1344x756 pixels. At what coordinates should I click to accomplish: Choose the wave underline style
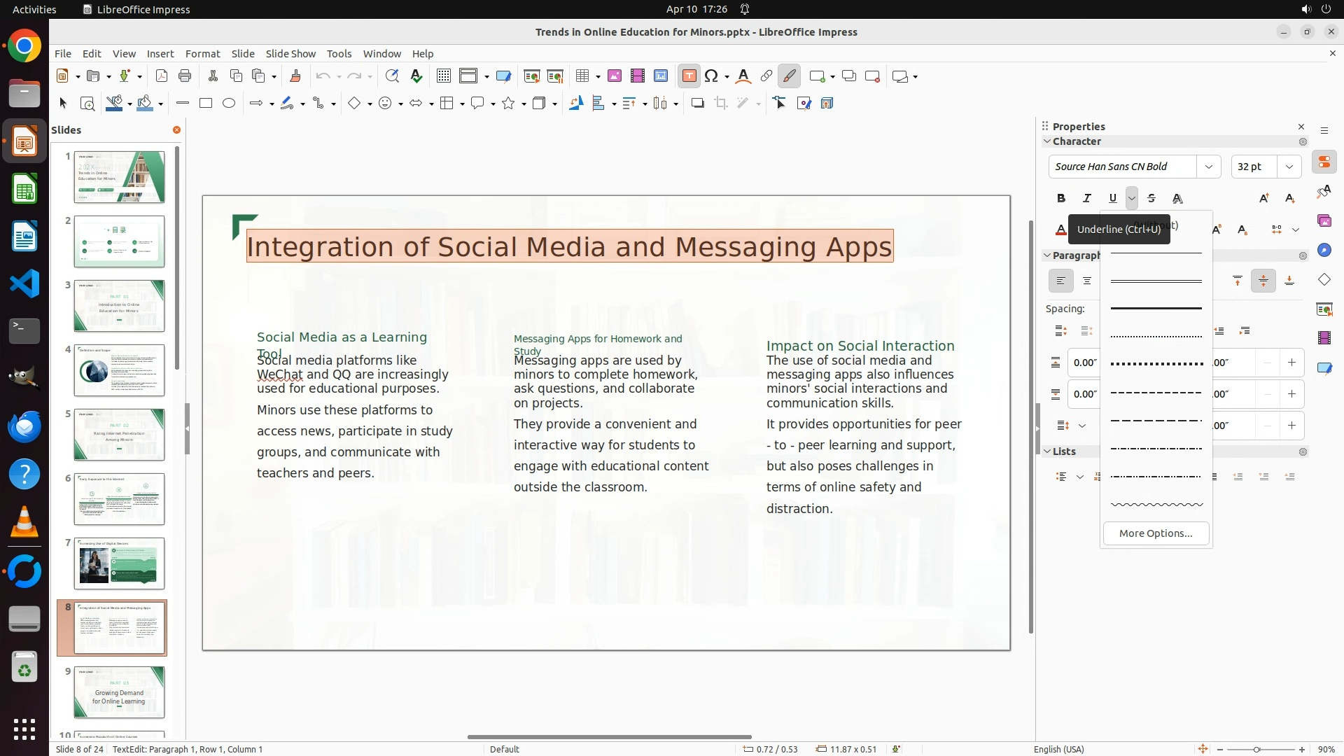click(1156, 504)
